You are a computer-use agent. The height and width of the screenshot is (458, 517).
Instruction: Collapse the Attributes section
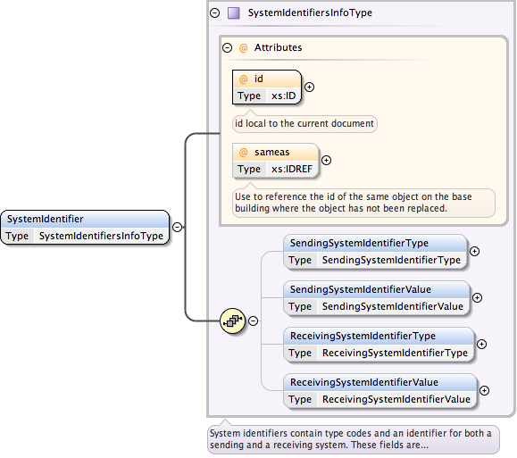pos(227,48)
